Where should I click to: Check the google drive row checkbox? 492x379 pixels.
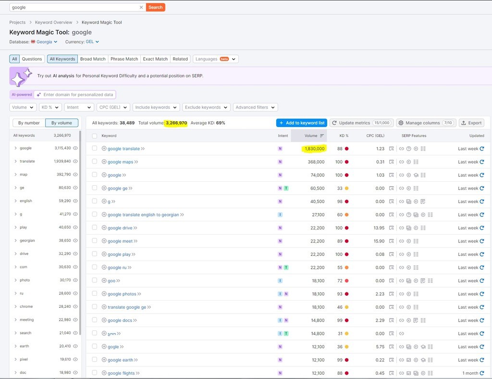coord(95,227)
